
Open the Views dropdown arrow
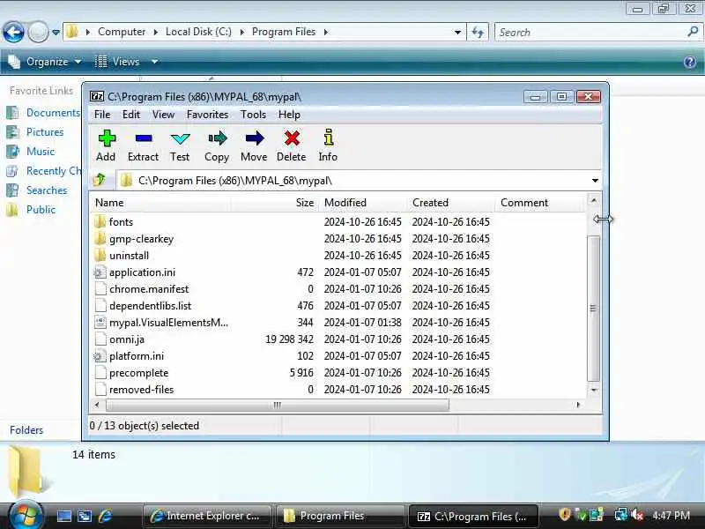[x=154, y=62]
